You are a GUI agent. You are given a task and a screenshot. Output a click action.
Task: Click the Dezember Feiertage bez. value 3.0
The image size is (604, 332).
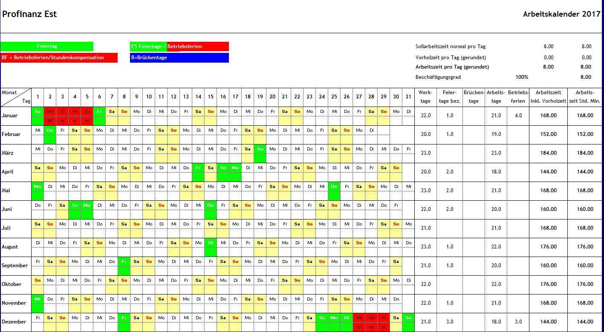449,322
